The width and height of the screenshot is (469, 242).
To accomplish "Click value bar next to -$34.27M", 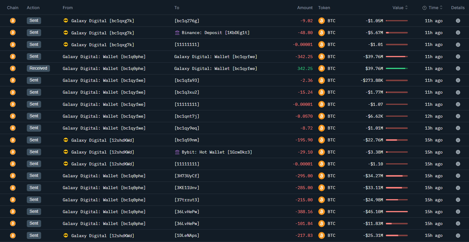I will pyautogui.click(x=397, y=176).
